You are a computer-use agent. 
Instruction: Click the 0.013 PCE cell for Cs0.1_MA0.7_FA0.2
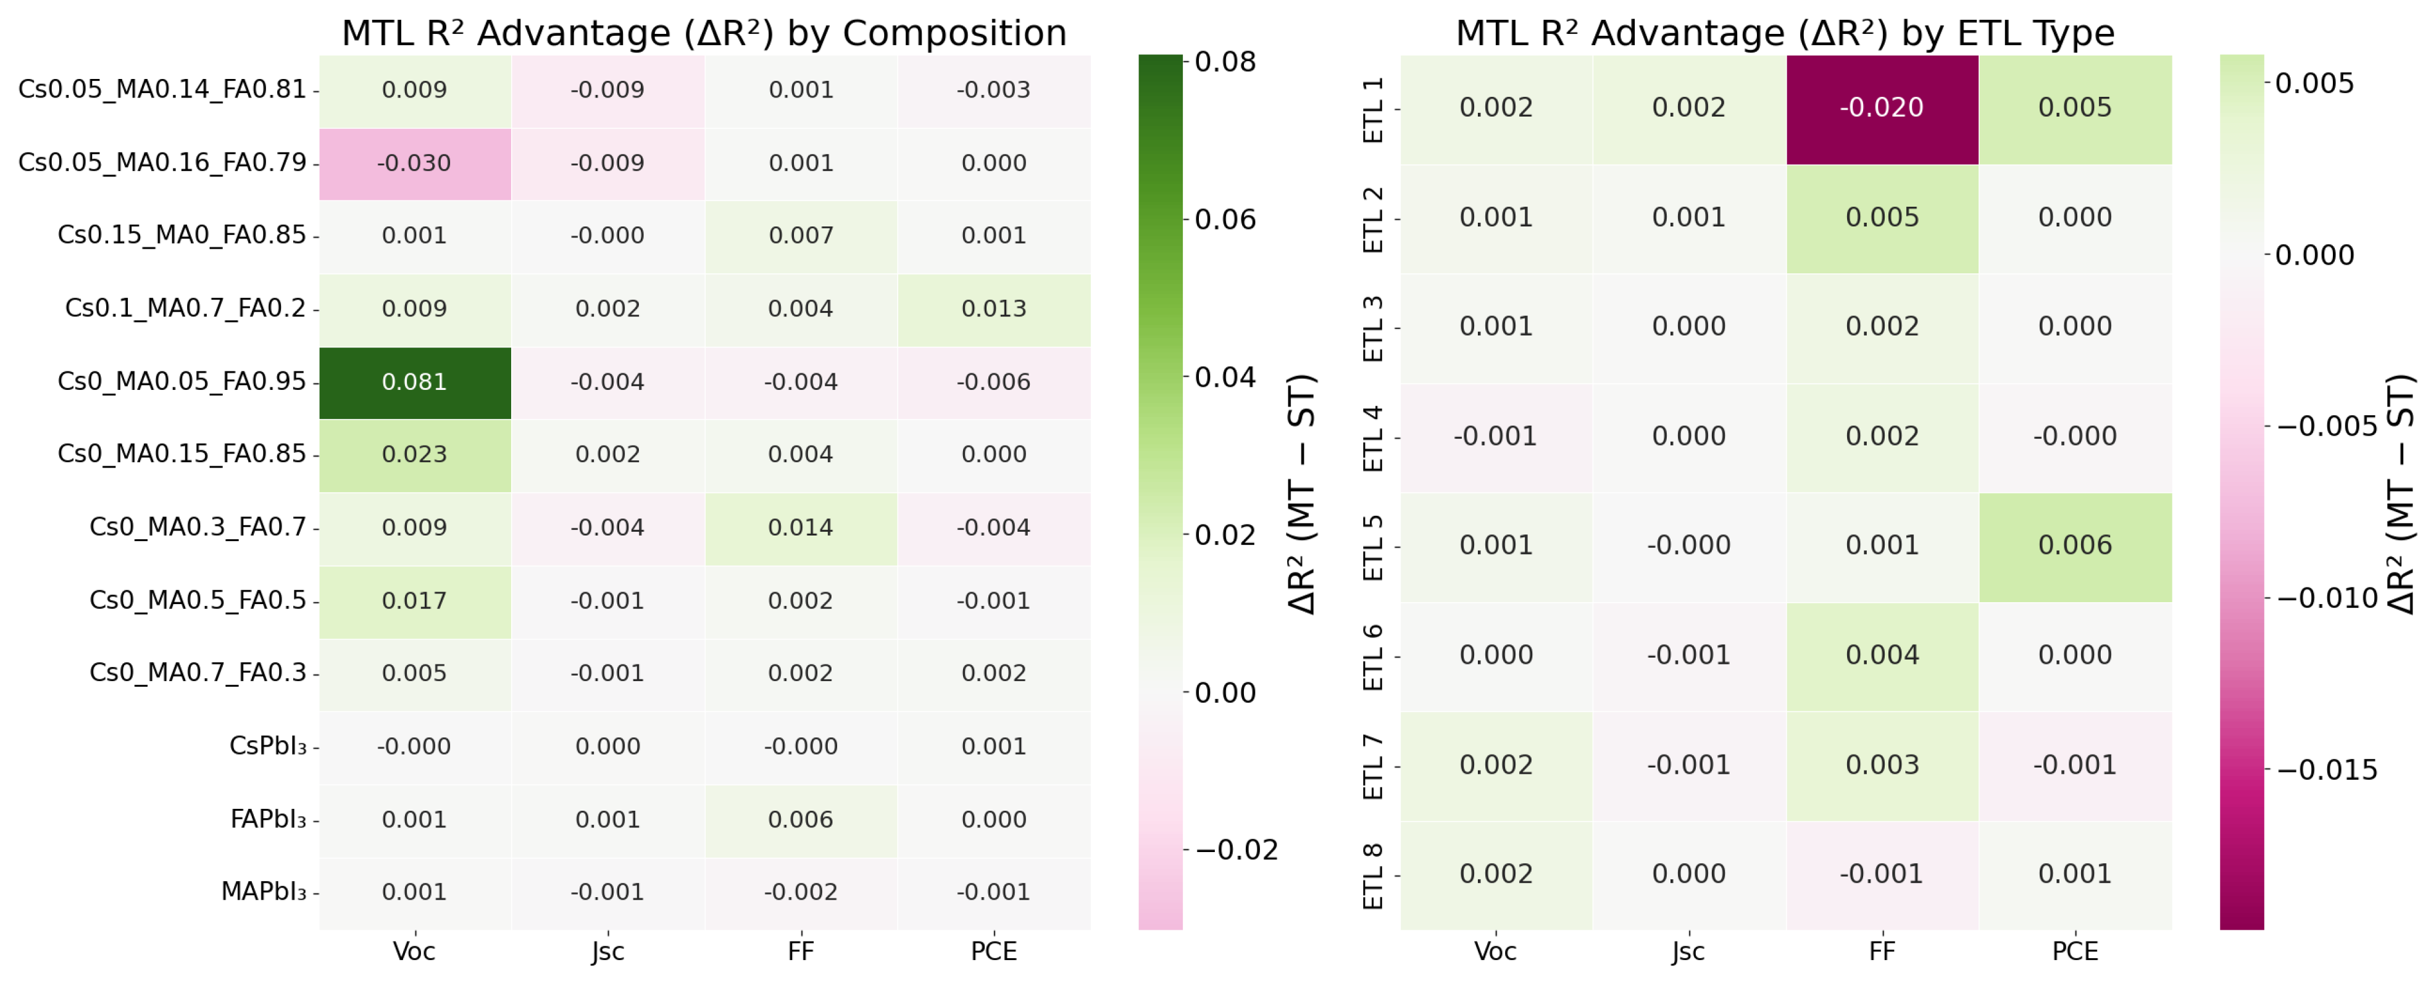click(994, 310)
